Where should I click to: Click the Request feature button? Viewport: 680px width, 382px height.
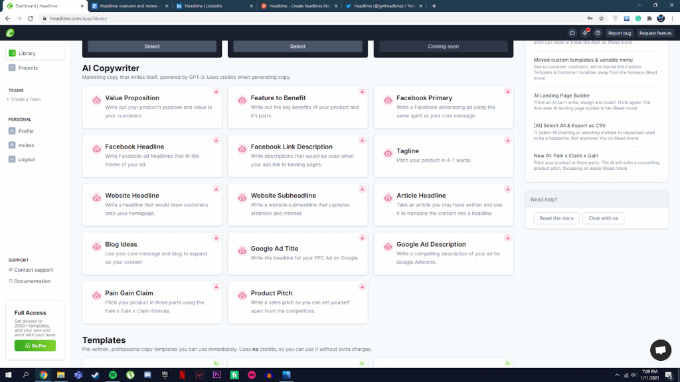tap(655, 33)
